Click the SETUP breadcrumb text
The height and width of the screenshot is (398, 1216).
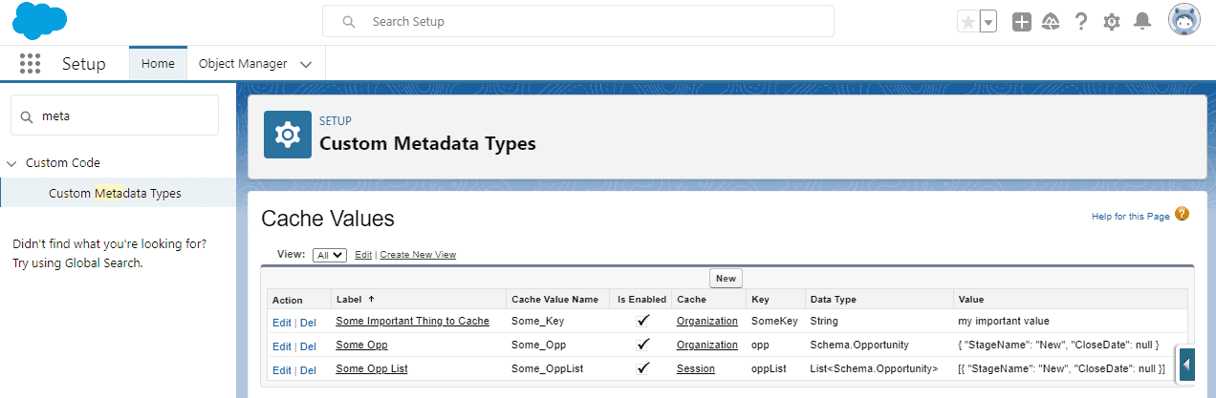click(x=336, y=121)
